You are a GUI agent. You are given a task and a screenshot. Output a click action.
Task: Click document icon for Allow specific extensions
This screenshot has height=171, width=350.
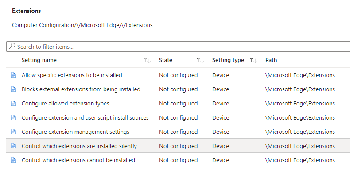coord(13,75)
